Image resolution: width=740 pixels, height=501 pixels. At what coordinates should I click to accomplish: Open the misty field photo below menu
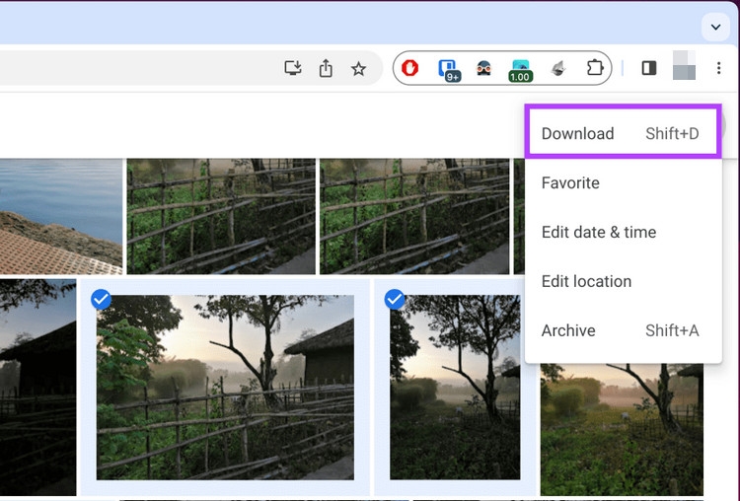tap(622, 429)
